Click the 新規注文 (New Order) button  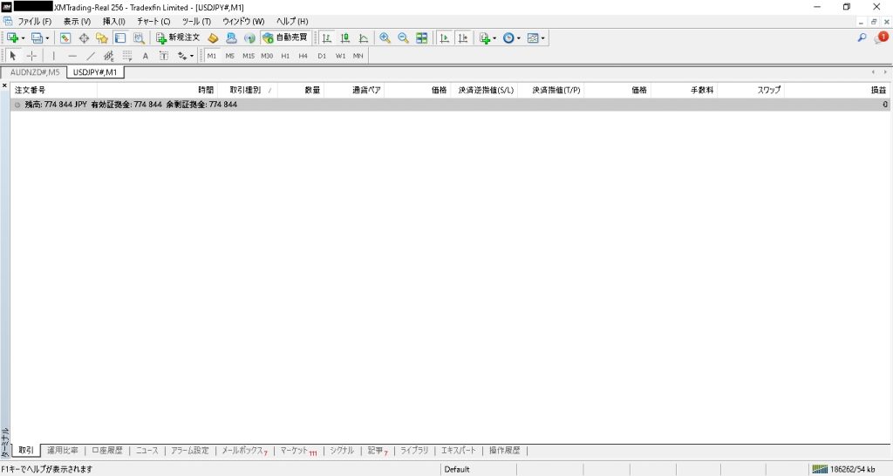click(178, 38)
